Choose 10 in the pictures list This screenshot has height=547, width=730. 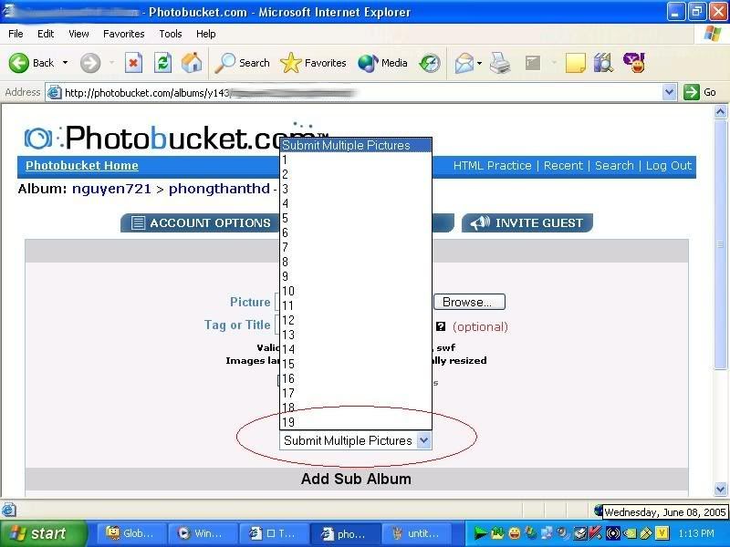356,291
